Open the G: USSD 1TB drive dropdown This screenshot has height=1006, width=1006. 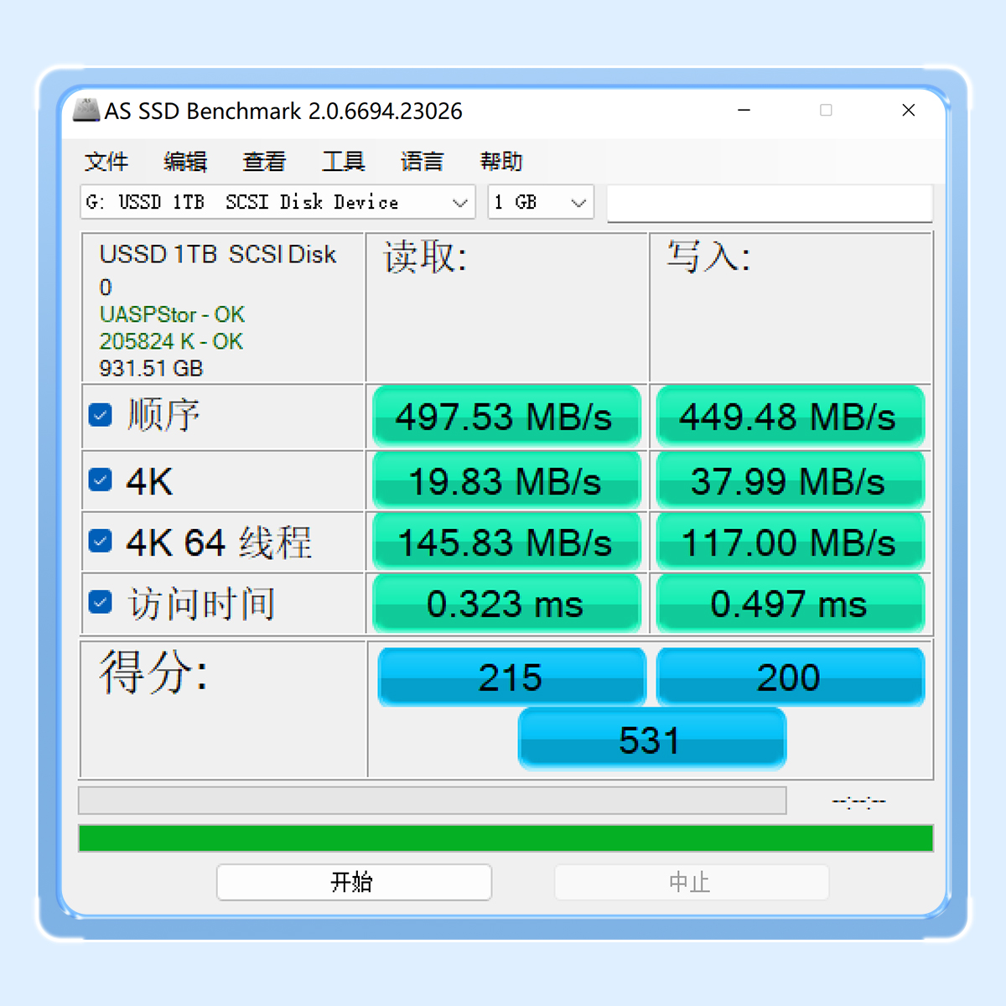(277, 203)
